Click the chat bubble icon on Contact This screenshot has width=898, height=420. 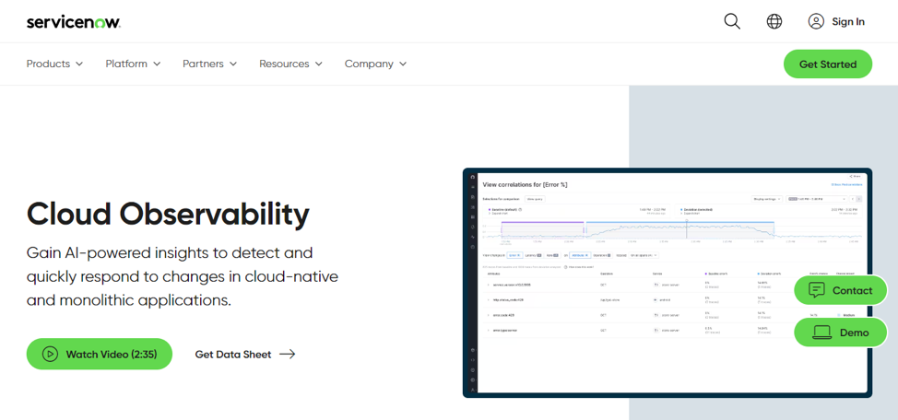click(x=817, y=290)
